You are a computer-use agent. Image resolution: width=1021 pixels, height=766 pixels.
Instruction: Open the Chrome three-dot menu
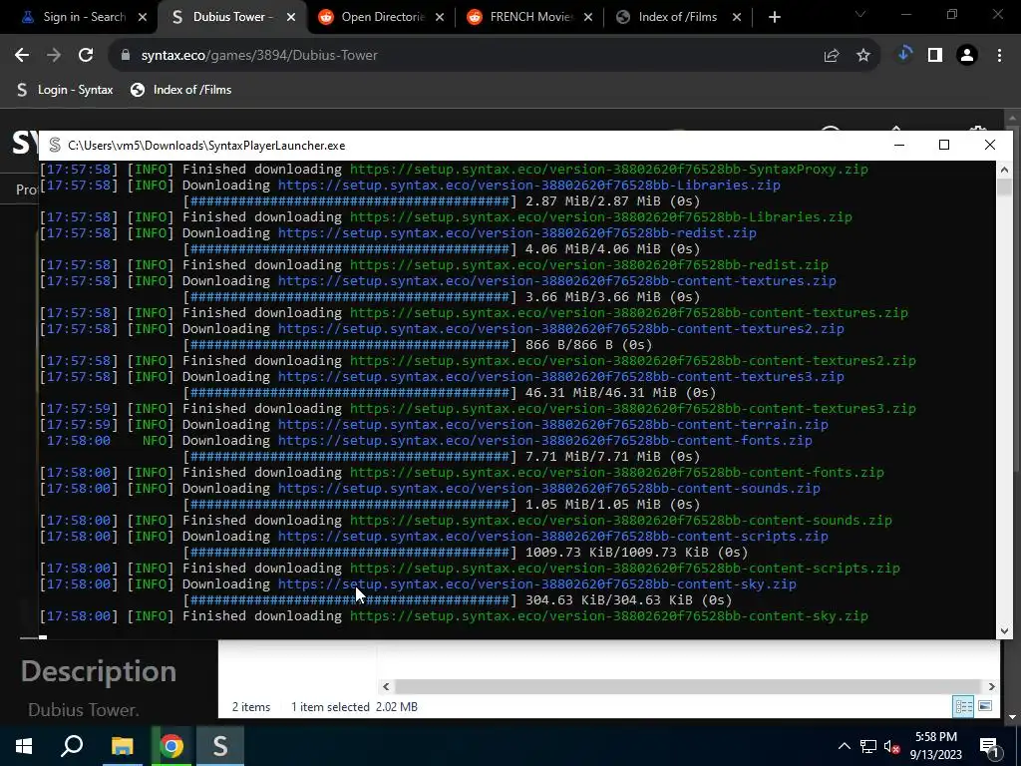[999, 56]
